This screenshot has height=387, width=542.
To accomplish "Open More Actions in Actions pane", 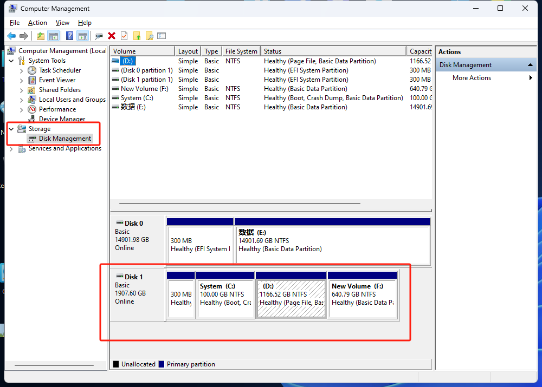I will tap(472, 78).
